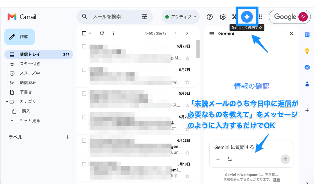Open the Gemini panel hamburger menu
Screen dimensions: 314x184
pos(212,34)
